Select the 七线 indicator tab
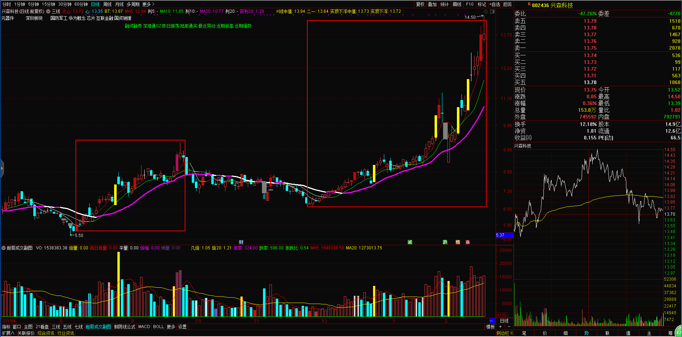This screenshot has height=337, width=682. click(x=79, y=327)
